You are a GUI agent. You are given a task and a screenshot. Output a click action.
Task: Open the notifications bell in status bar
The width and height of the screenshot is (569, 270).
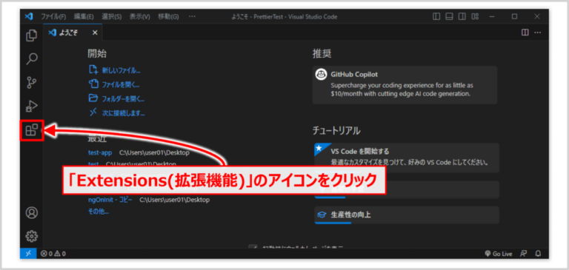[539, 253]
